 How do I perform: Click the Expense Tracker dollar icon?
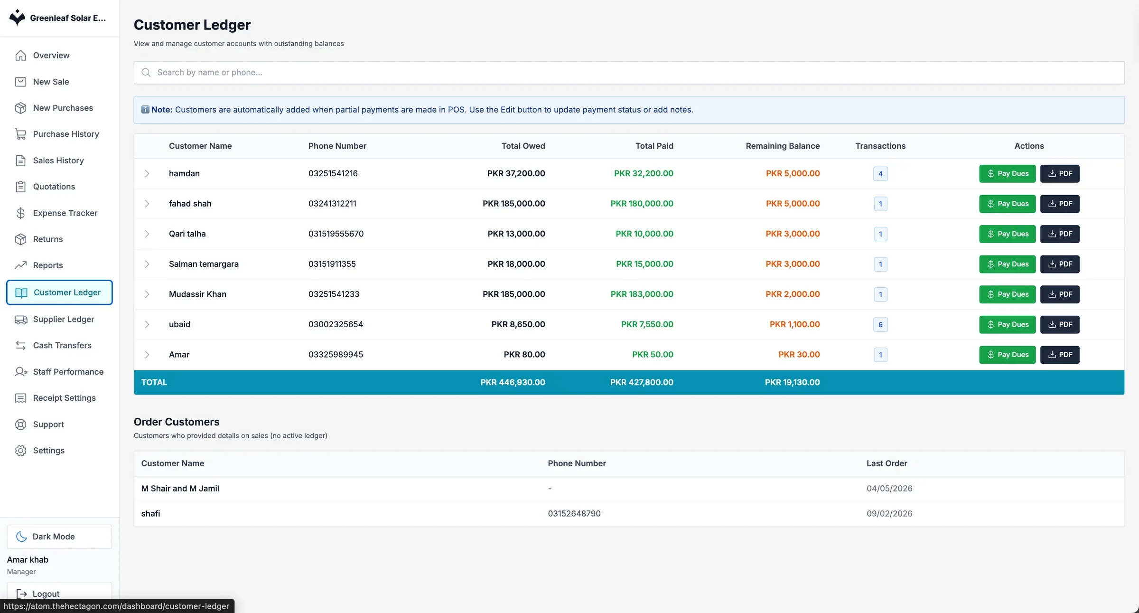point(20,213)
